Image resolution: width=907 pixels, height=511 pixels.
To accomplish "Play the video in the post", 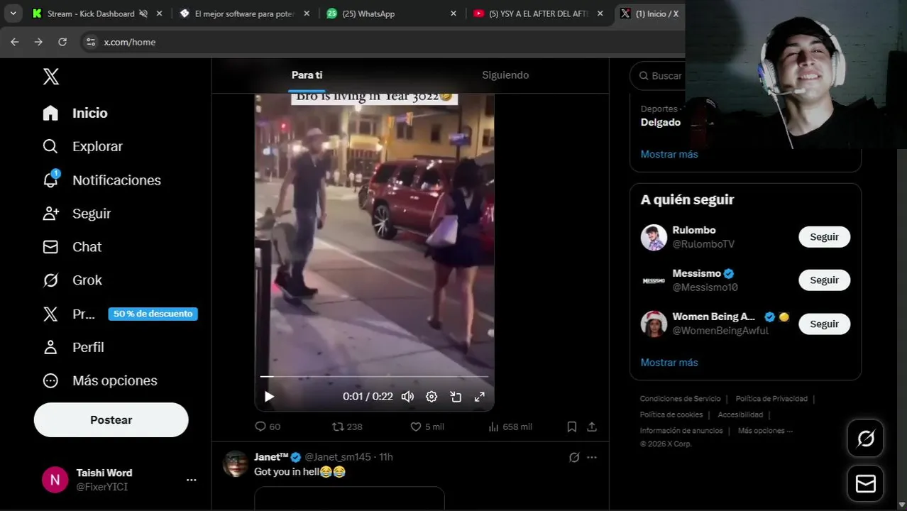I will pyautogui.click(x=269, y=397).
